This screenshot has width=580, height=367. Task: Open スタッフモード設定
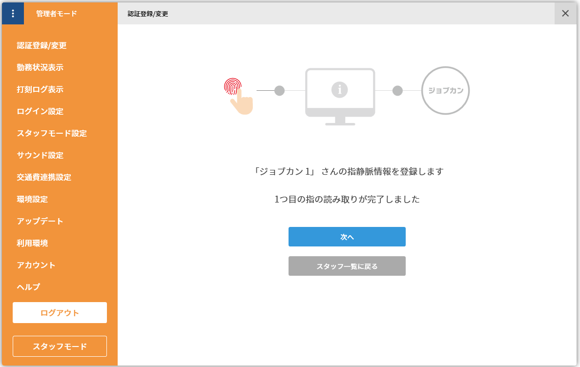click(x=52, y=133)
